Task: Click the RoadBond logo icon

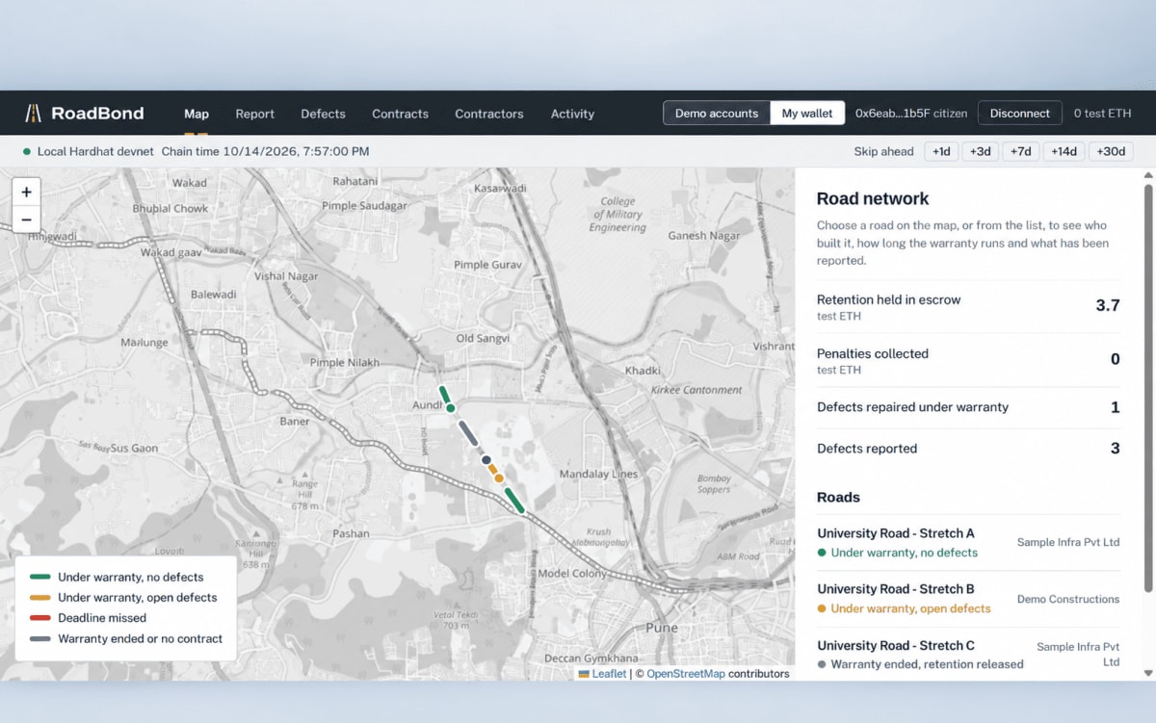Action: (33, 114)
